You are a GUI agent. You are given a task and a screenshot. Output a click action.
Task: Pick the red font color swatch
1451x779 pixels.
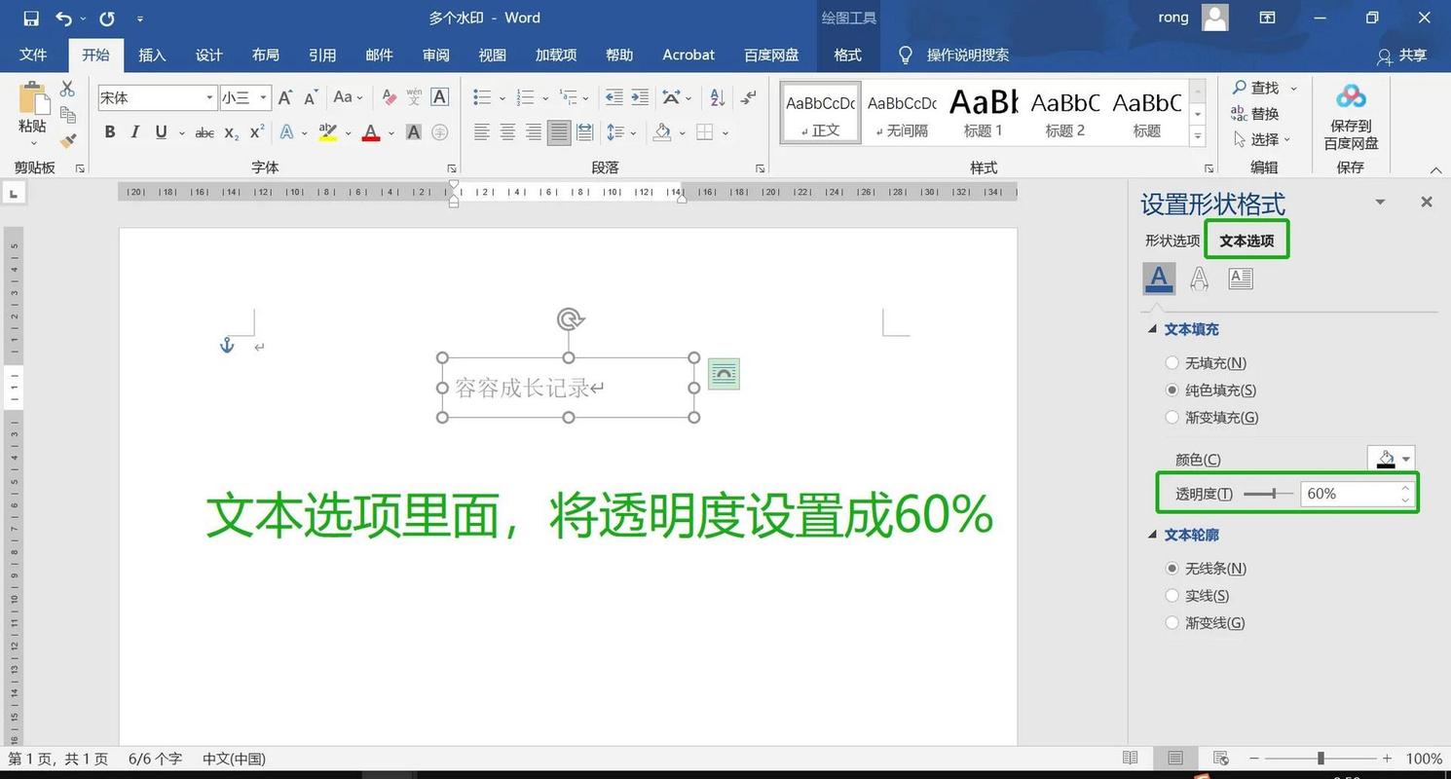371,132
